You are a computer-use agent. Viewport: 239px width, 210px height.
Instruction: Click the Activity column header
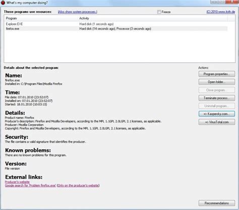tap(84, 18)
